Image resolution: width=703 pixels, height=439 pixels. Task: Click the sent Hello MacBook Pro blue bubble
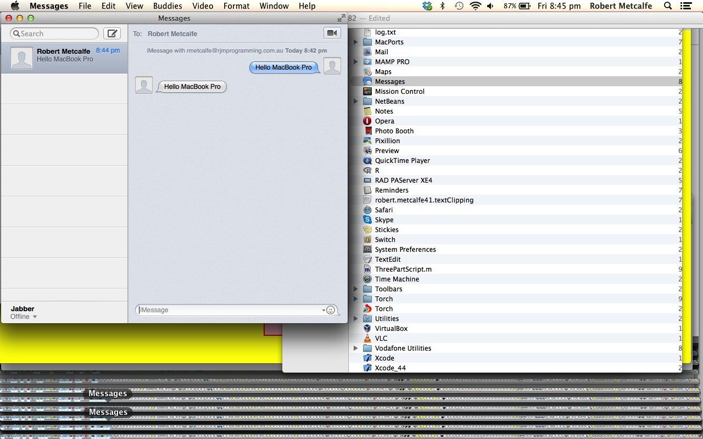[x=283, y=67]
